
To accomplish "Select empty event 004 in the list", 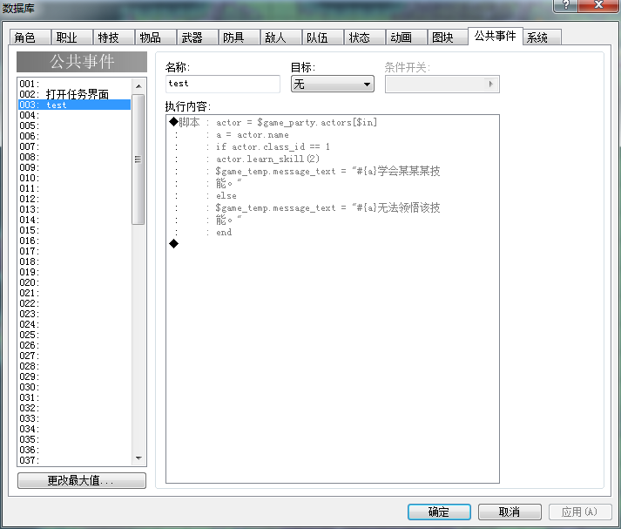I will 74,115.
